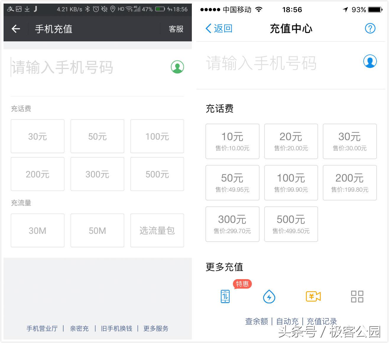
Task: Select the 100元 recharge amount on Alipay
Action: pos(157,136)
